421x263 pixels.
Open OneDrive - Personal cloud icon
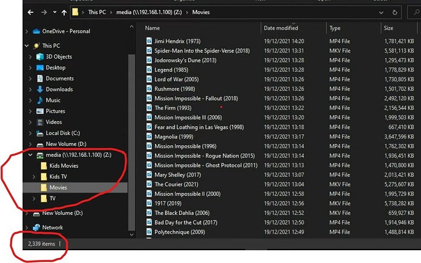pyautogui.click(x=36, y=32)
